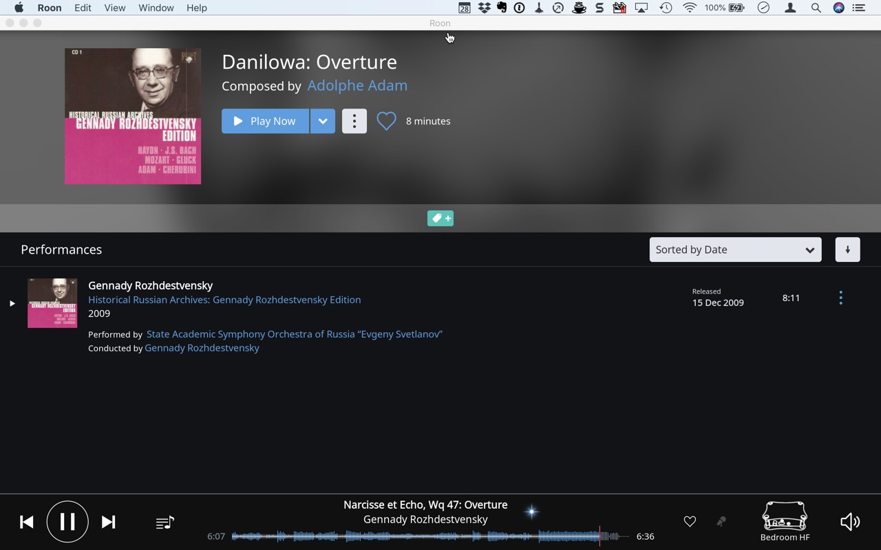
Task: Click the coffee cup menu bar icon
Action: (x=580, y=8)
